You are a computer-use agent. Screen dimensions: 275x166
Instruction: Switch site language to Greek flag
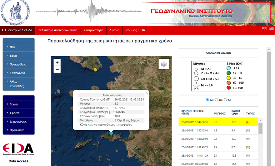coord(272,28)
